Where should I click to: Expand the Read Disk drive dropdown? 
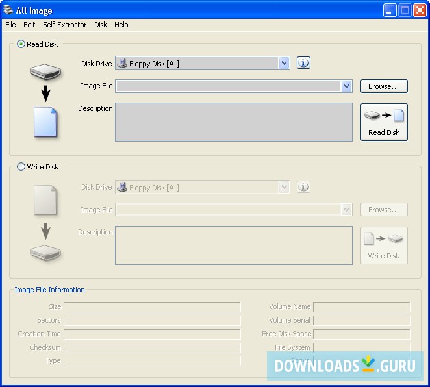284,64
